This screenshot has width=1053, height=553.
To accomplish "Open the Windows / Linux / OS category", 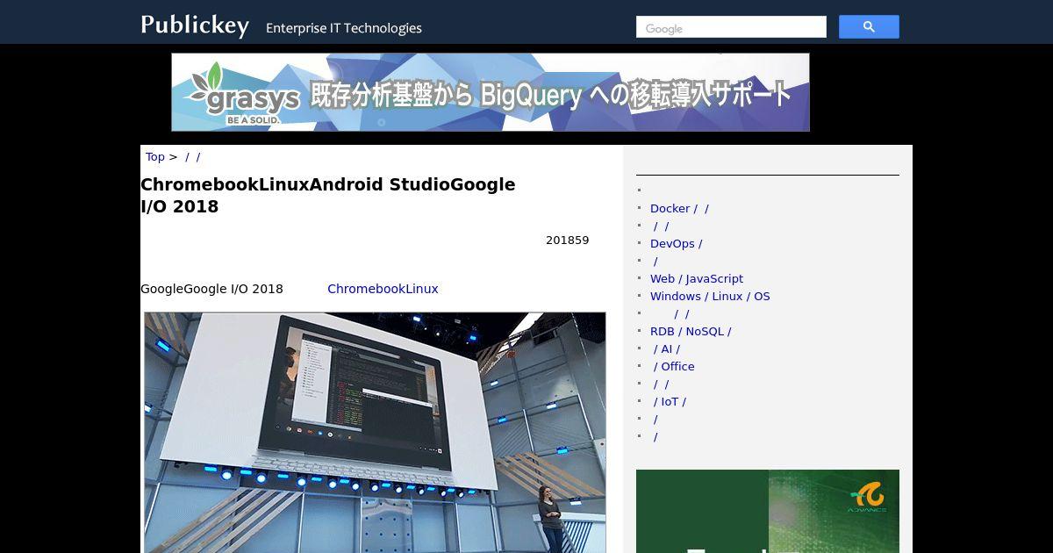I will pos(710,296).
